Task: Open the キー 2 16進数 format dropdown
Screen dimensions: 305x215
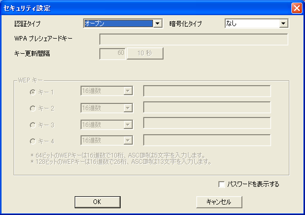Action: tap(107, 108)
